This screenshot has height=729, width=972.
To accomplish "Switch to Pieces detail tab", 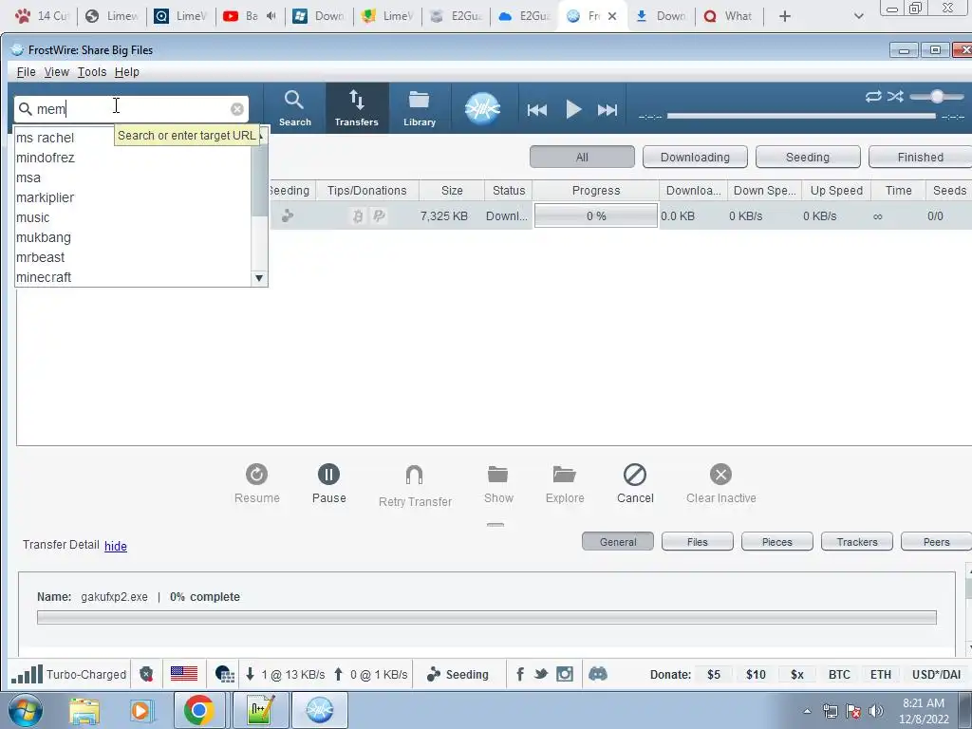I will click(x=776, y=541).
